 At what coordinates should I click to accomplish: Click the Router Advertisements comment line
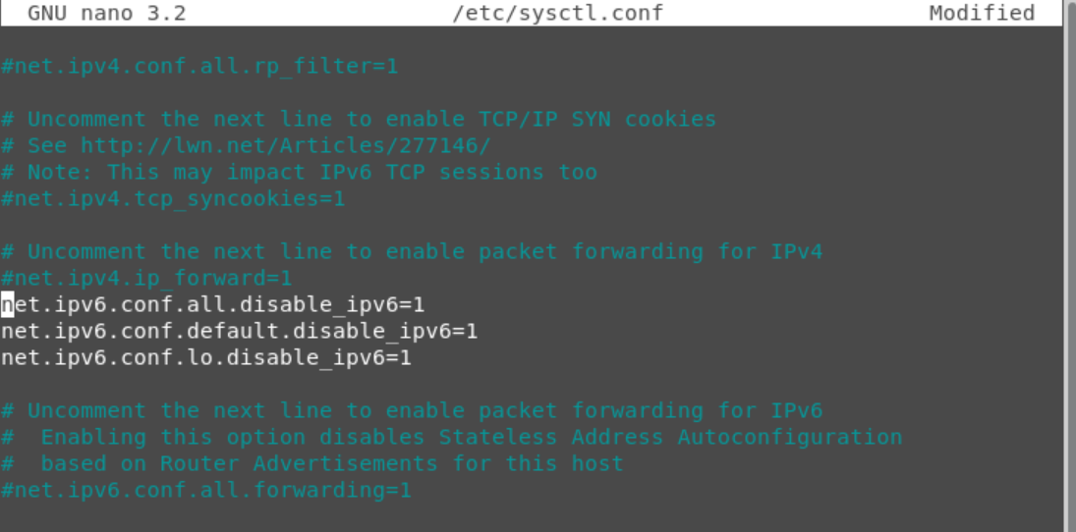312,463
